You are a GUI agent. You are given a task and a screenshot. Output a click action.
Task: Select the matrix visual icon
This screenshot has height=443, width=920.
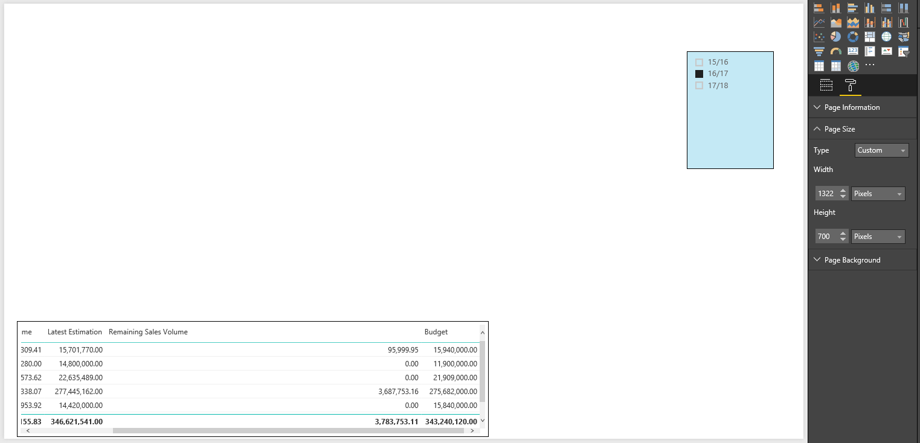click(x=836, y=66)
